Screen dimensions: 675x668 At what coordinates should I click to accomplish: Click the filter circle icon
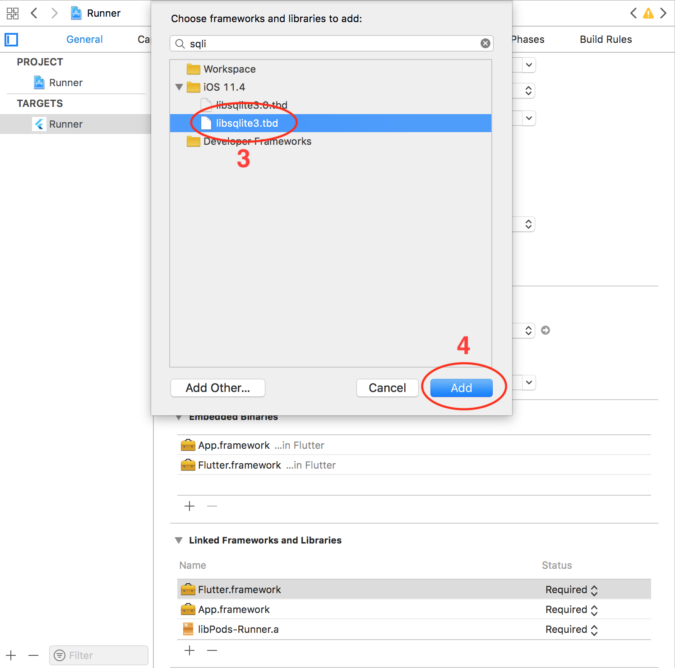(x=60, y=655)
